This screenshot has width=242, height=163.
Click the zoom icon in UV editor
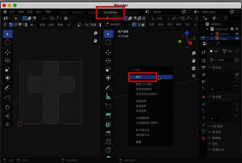[x=95, y=33]
